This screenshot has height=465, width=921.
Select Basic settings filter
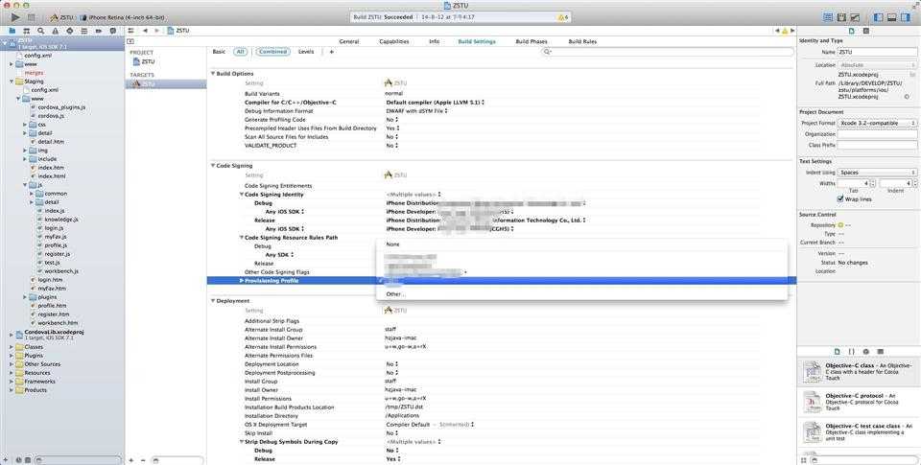[x=219, y=52]
